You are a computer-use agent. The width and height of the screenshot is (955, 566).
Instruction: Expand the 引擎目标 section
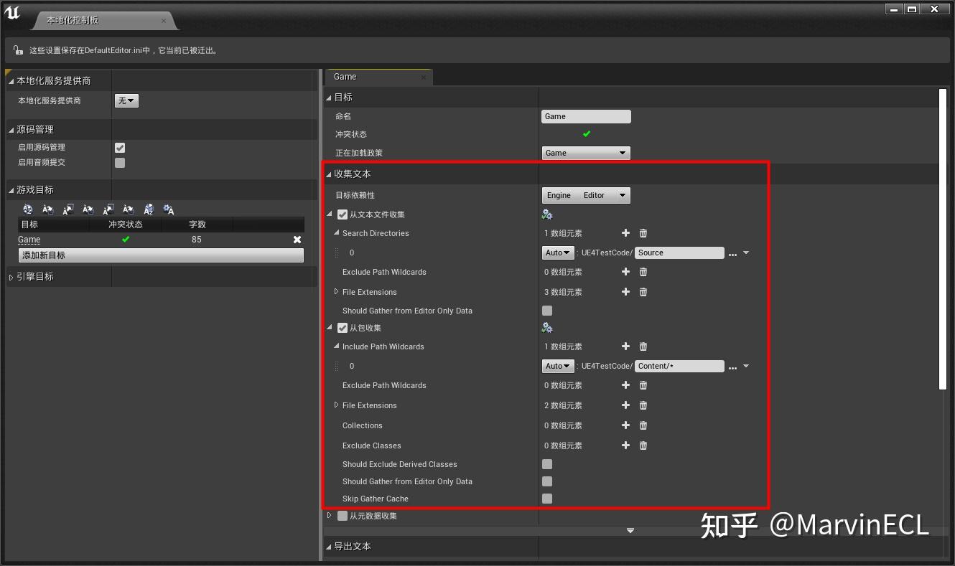pyautogui.click(x=10, y=276)
